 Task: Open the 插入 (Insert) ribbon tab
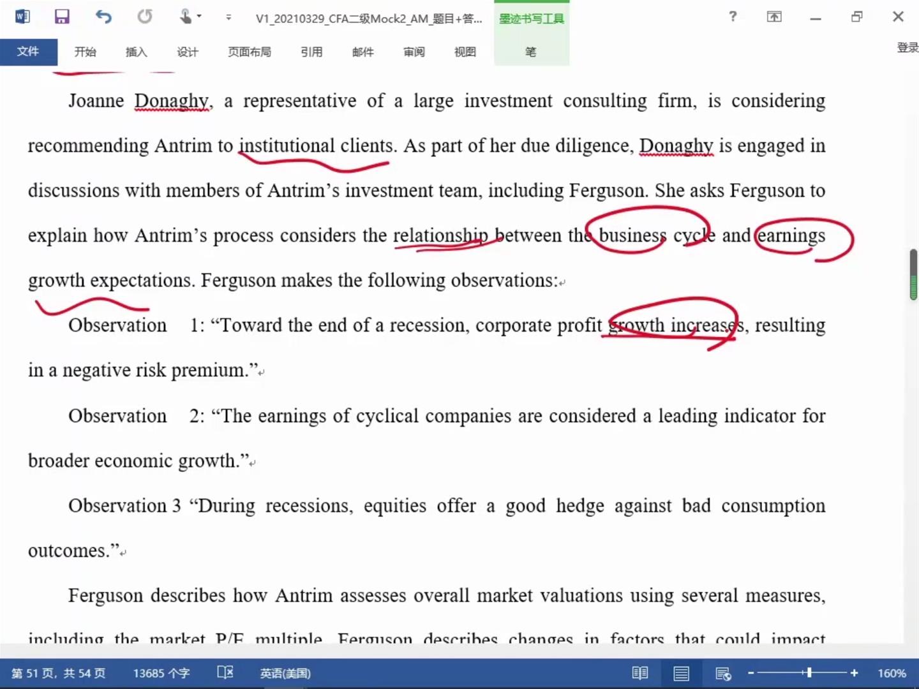(136, 52)
